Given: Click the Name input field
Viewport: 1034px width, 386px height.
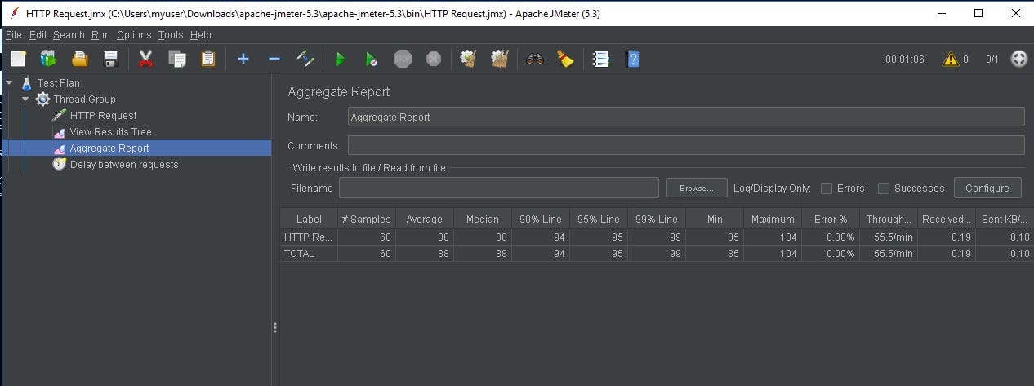Looking at the screenshot, I should 686,117.
